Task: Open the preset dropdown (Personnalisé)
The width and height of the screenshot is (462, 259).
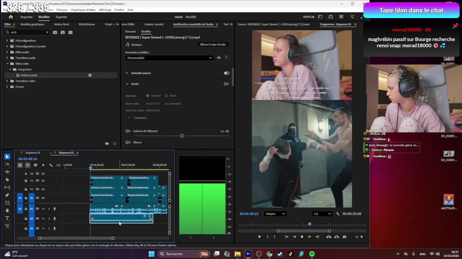Action: [169, 58]
